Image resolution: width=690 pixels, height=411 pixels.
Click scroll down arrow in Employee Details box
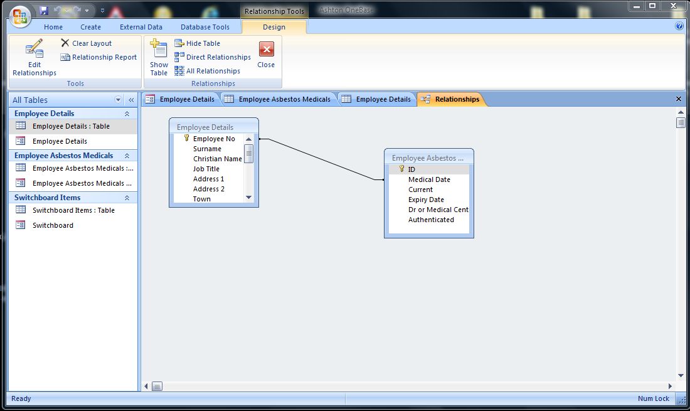pos(248,198)
